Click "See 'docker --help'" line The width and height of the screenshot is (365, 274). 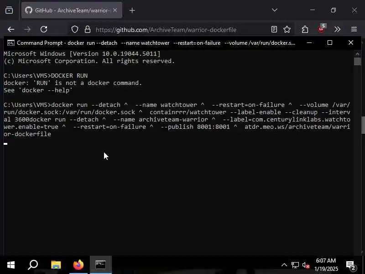tap(38, 90)
